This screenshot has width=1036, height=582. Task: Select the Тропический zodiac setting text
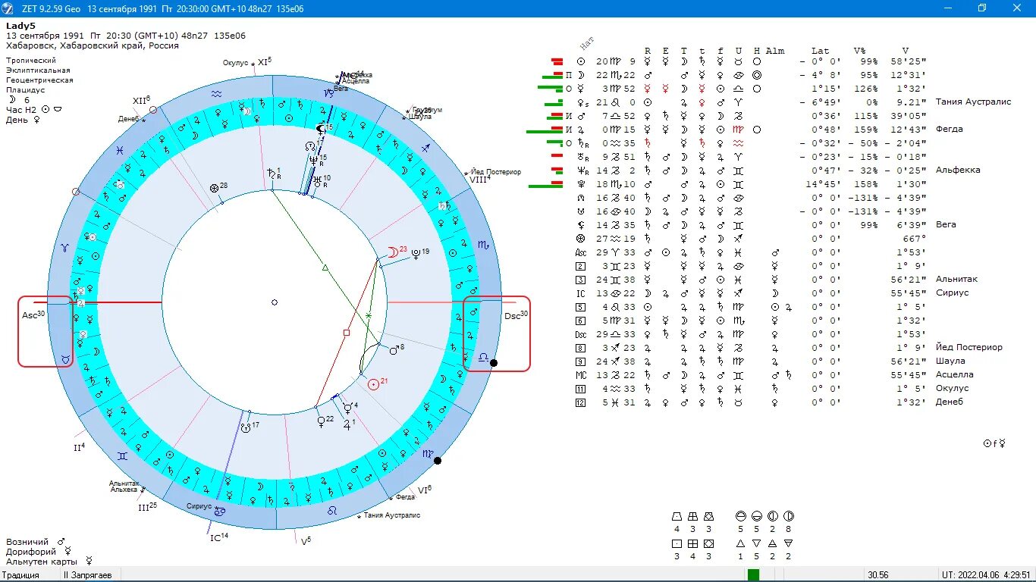point(31,60)
